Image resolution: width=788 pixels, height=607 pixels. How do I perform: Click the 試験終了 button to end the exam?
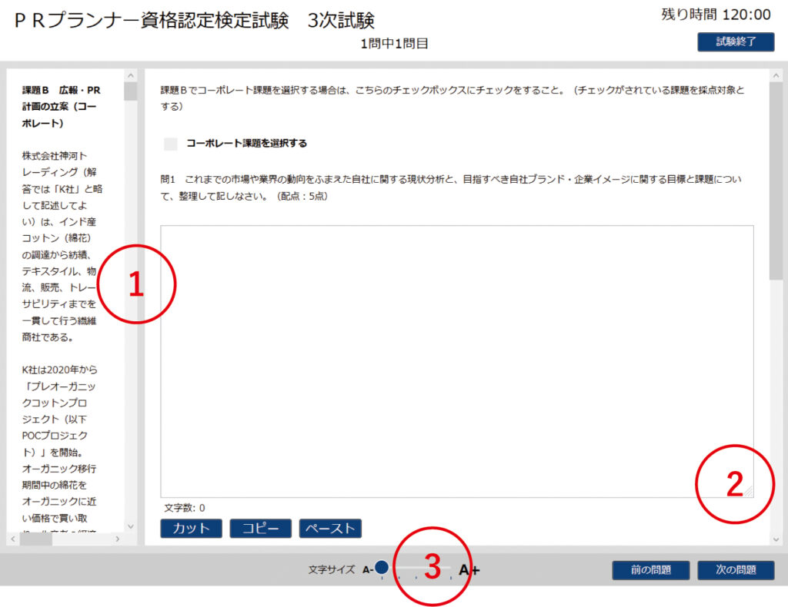736,42
